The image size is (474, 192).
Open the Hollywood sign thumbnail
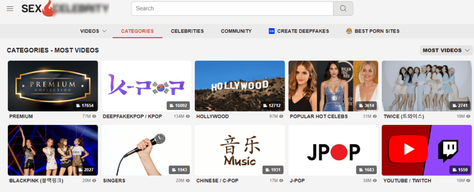(240, 86)
